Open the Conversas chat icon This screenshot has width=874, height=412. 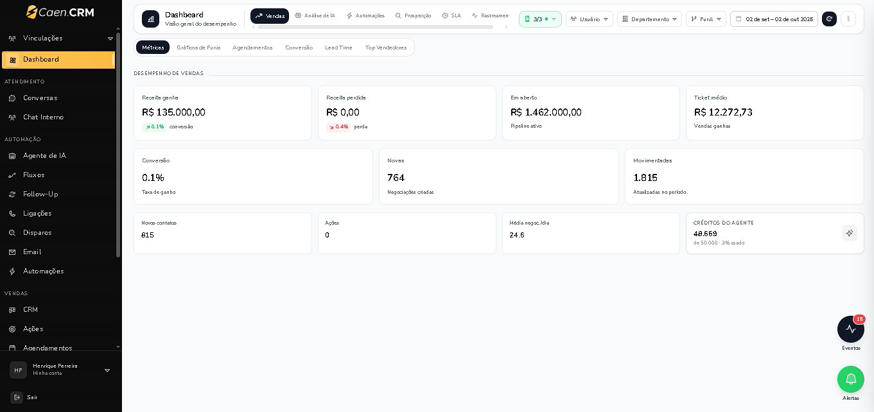[12, 98]
